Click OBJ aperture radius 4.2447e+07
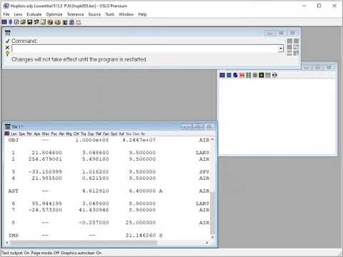This screenshot has width=343, height=257. [x=139, y=140]
